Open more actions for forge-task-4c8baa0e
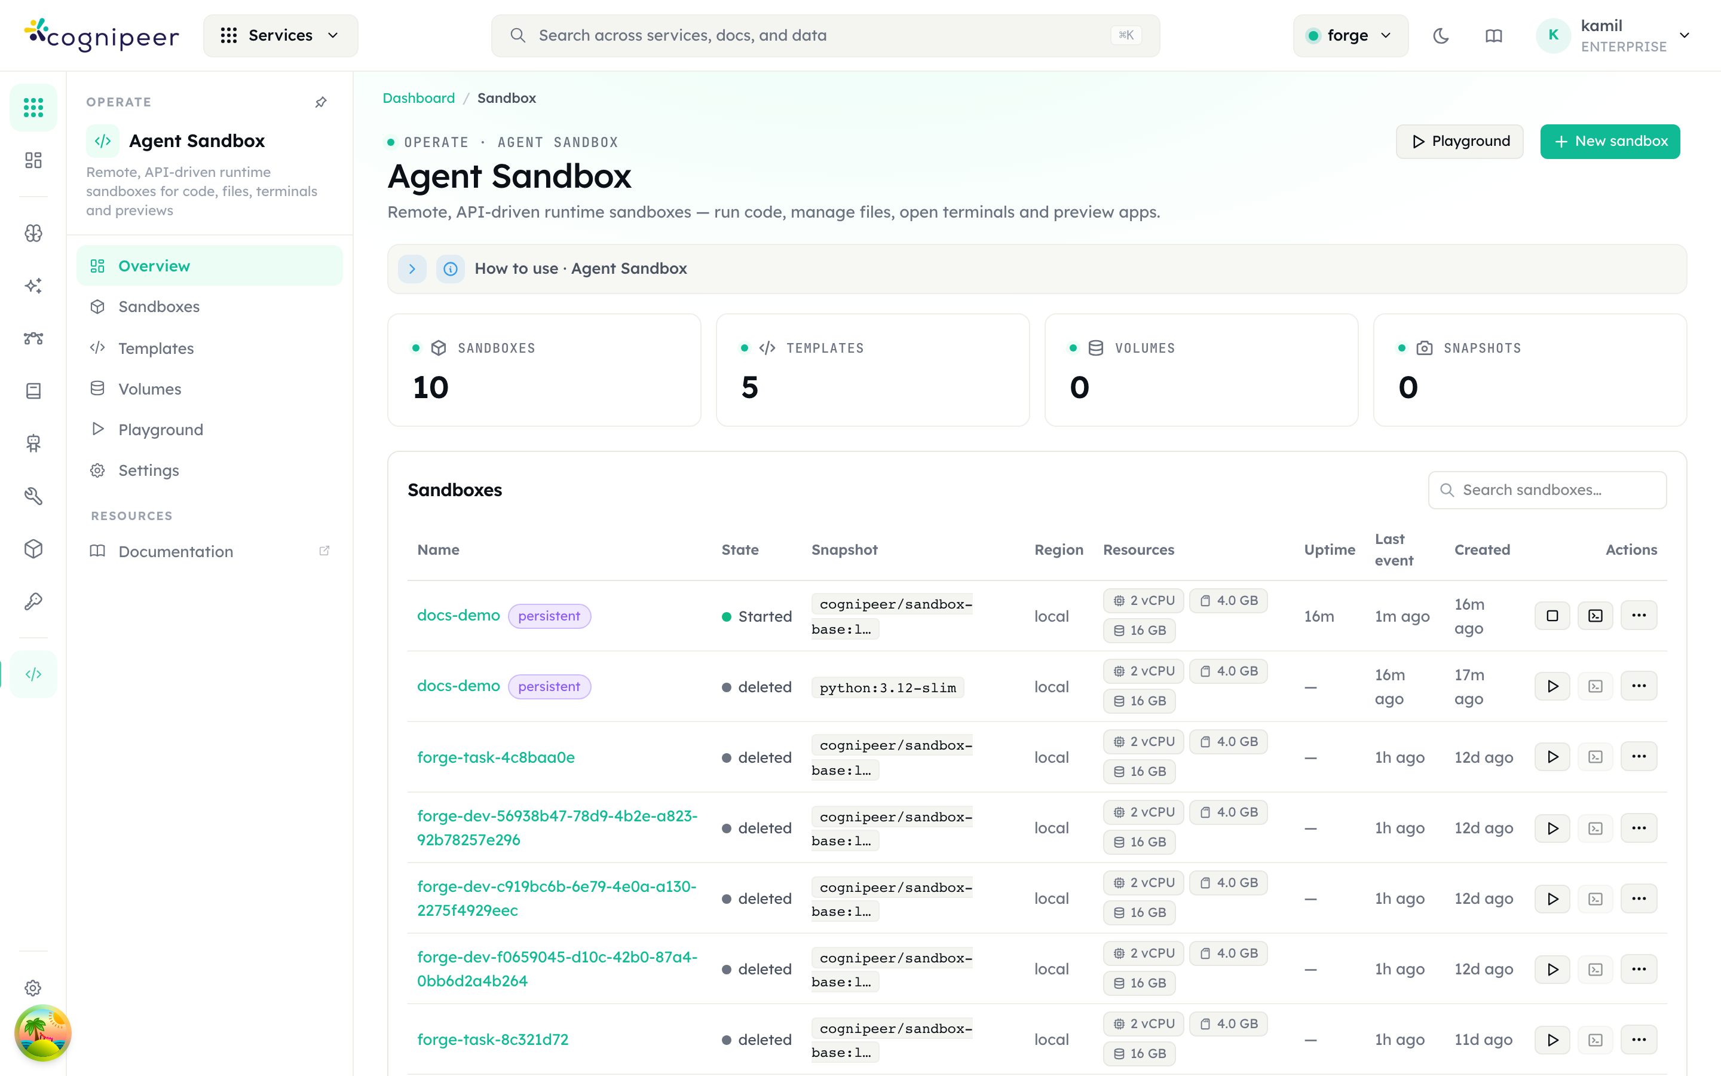This screenshot has width=1721, height=1076. click(1639, 756)
